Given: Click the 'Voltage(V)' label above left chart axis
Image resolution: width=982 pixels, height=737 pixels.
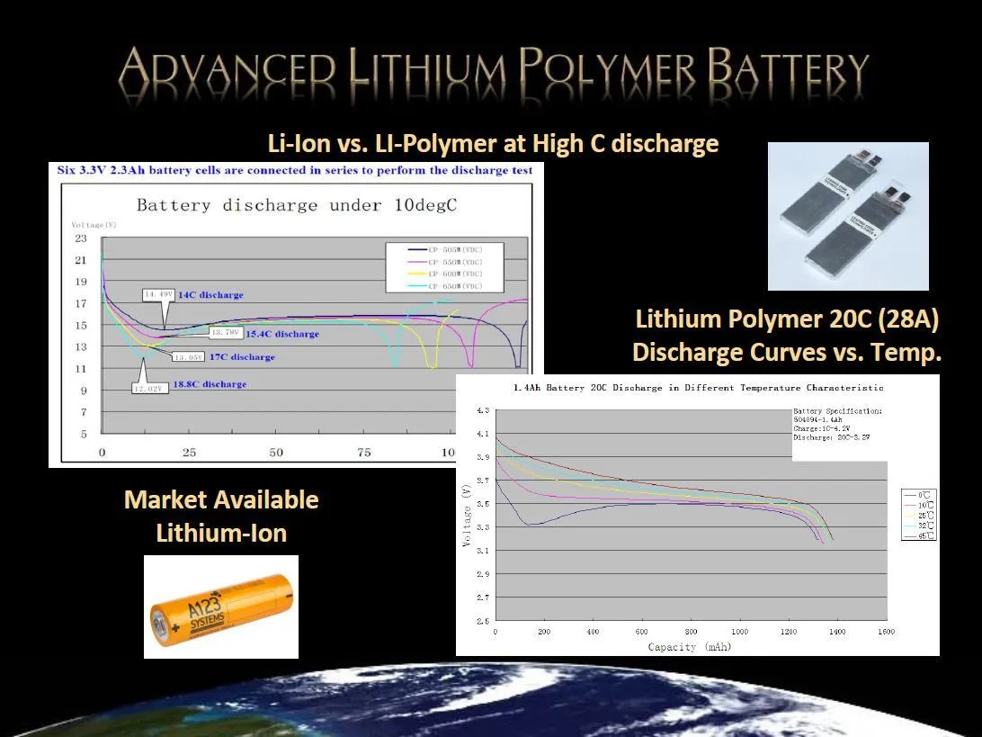Looking at the screenshot, I should pos(94,224).
